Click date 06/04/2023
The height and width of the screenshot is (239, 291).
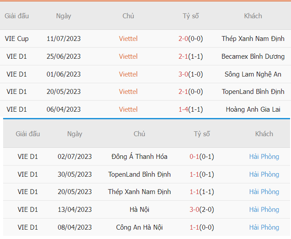[64, 109]
